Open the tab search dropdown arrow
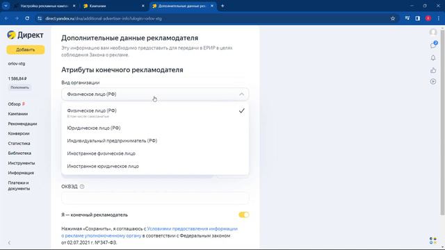This screenshot has width=445, height=250. [x=6, y=6]
